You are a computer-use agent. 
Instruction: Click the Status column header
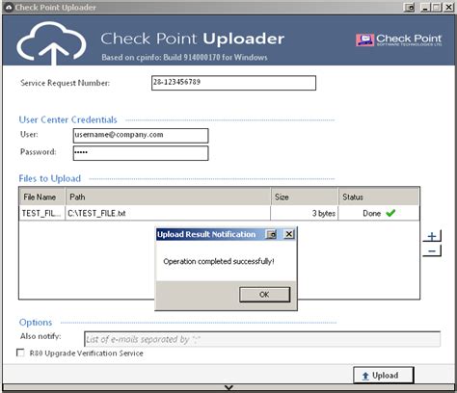pyautogui.click(x=379, y=196)
